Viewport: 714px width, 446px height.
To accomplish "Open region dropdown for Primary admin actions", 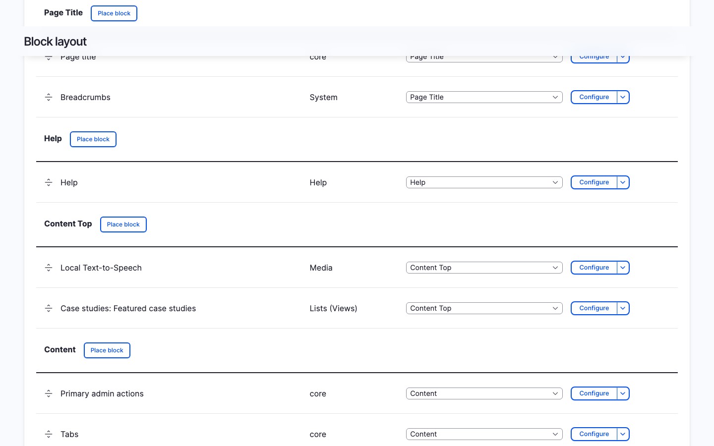I will pyautogui.click(x=484, y=393).
